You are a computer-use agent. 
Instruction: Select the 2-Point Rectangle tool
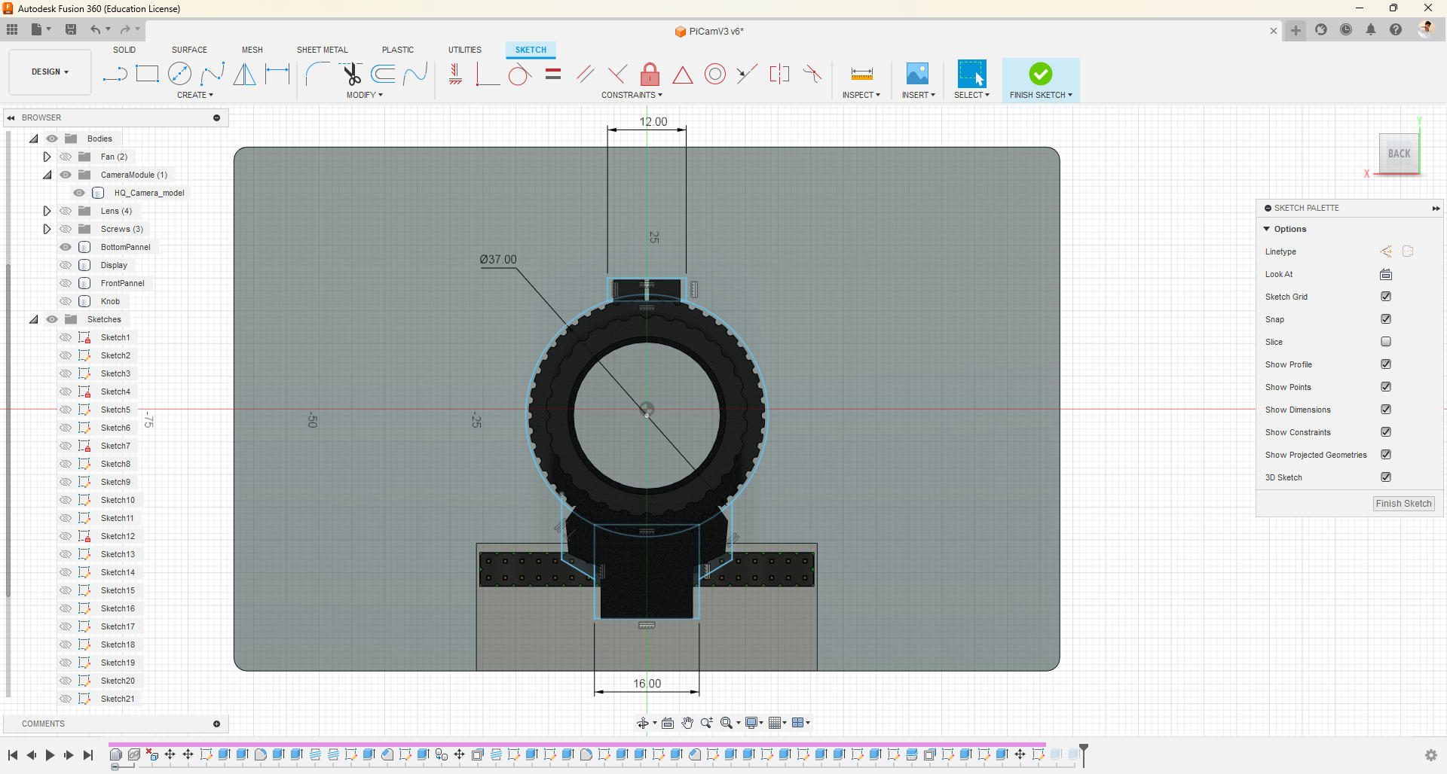(x=147, y=74)
